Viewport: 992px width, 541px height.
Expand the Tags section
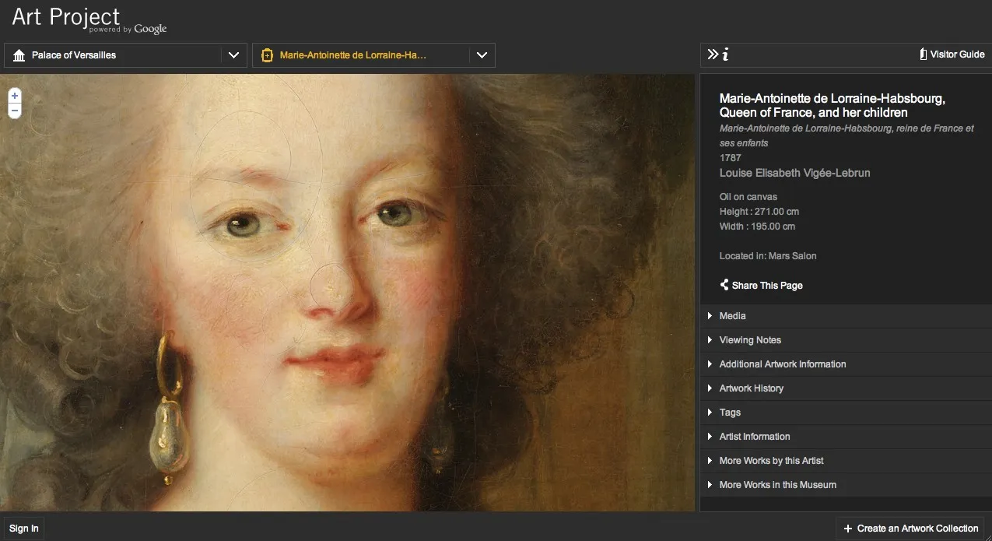pyautogui.click(x=846, y=413)
